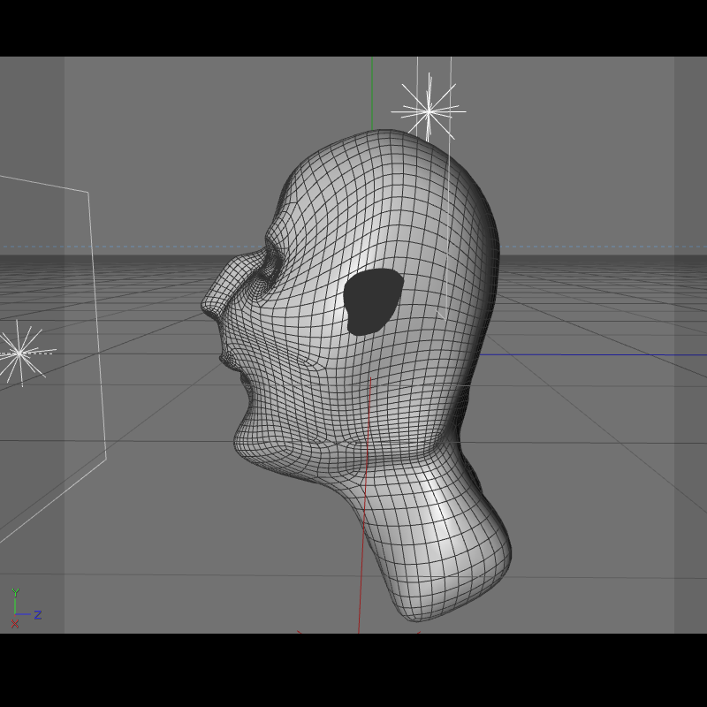Click the darker safe-frame strip on right edge
The width and height of the screenshot is (707, 707).
(x=690, y=345)
